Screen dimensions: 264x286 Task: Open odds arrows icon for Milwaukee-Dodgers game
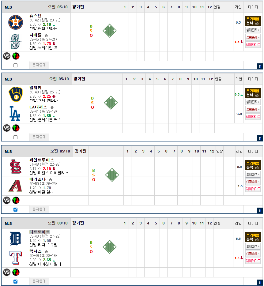16,128
